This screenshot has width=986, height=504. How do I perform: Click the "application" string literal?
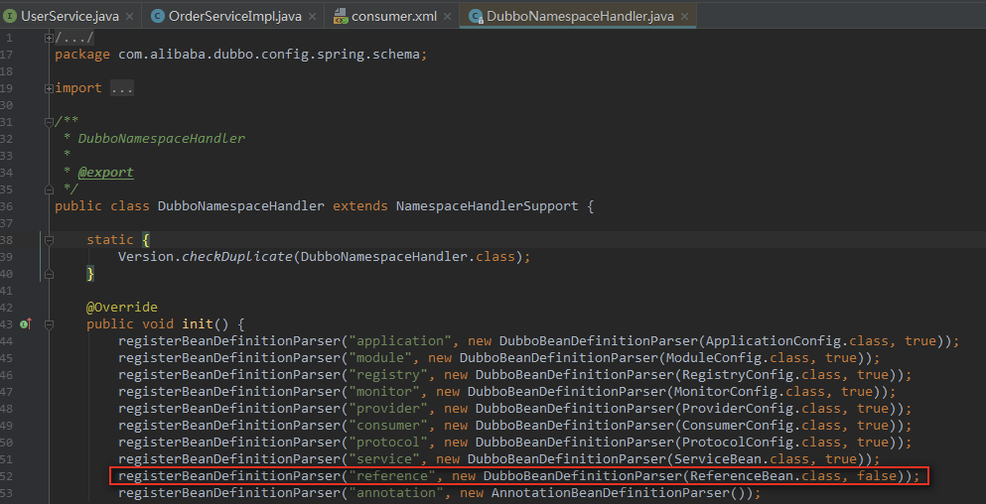[400, 340]
